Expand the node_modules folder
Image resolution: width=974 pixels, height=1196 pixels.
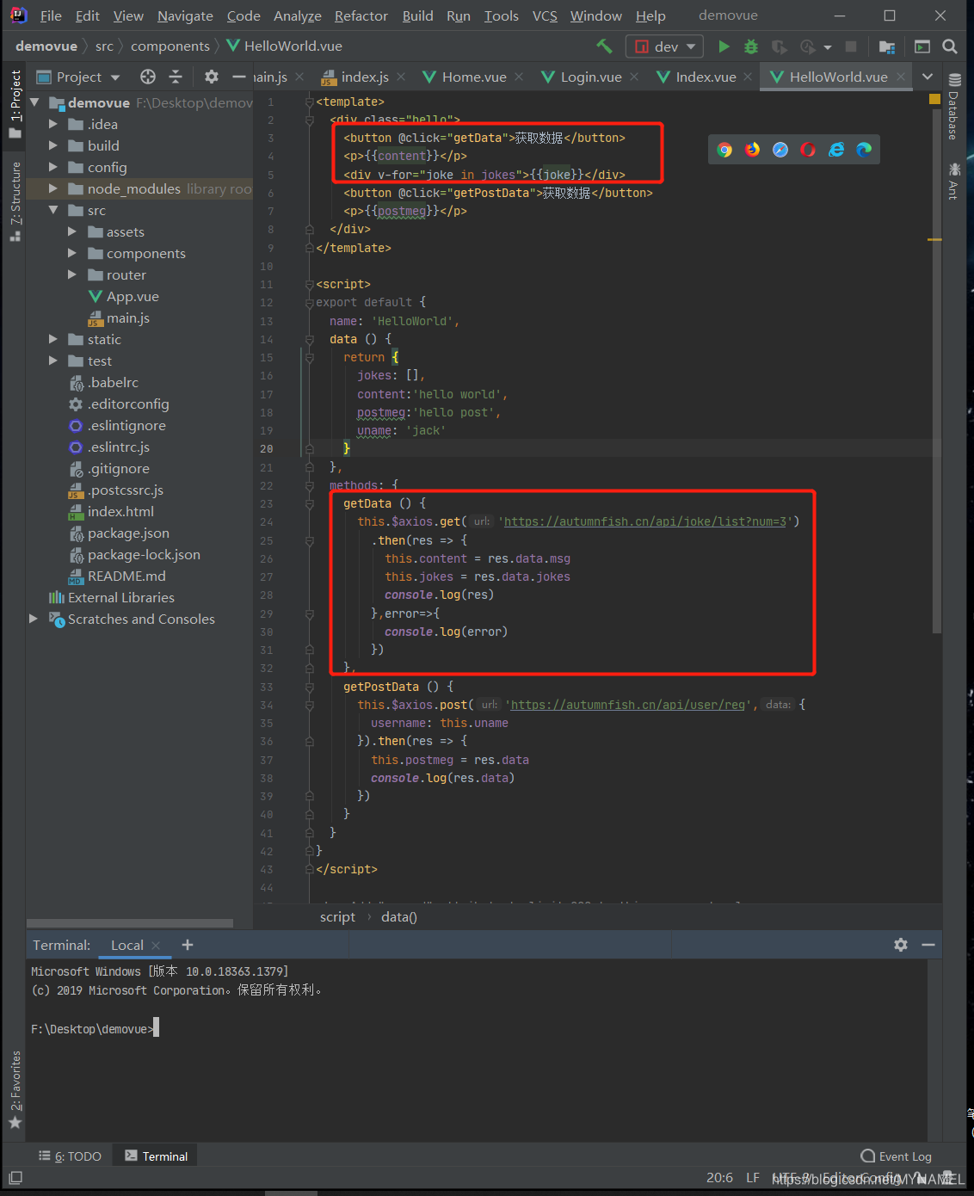pyautogui.click(x=52, y=188)
